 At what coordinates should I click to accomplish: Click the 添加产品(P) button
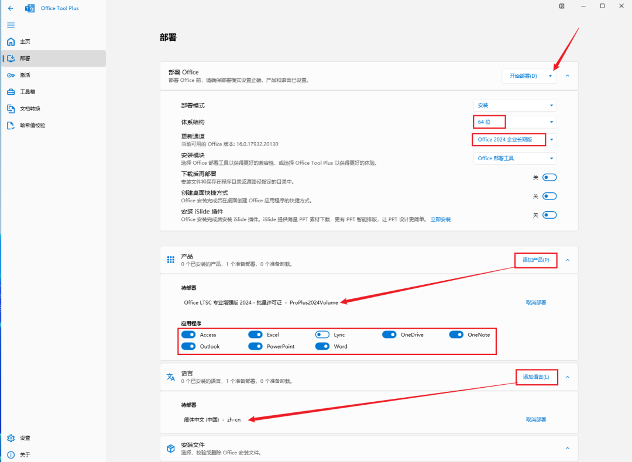pos(535,260)
